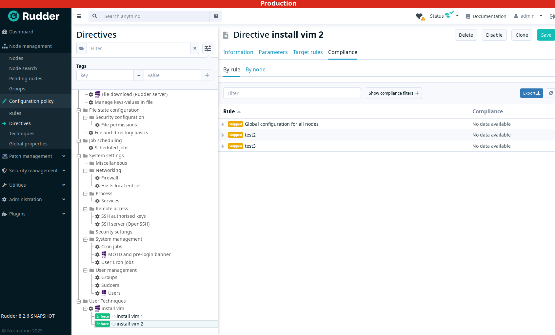Click Enforce badge of install vim 1
This screenshot has width=555, height=335.
pos(103,316)
